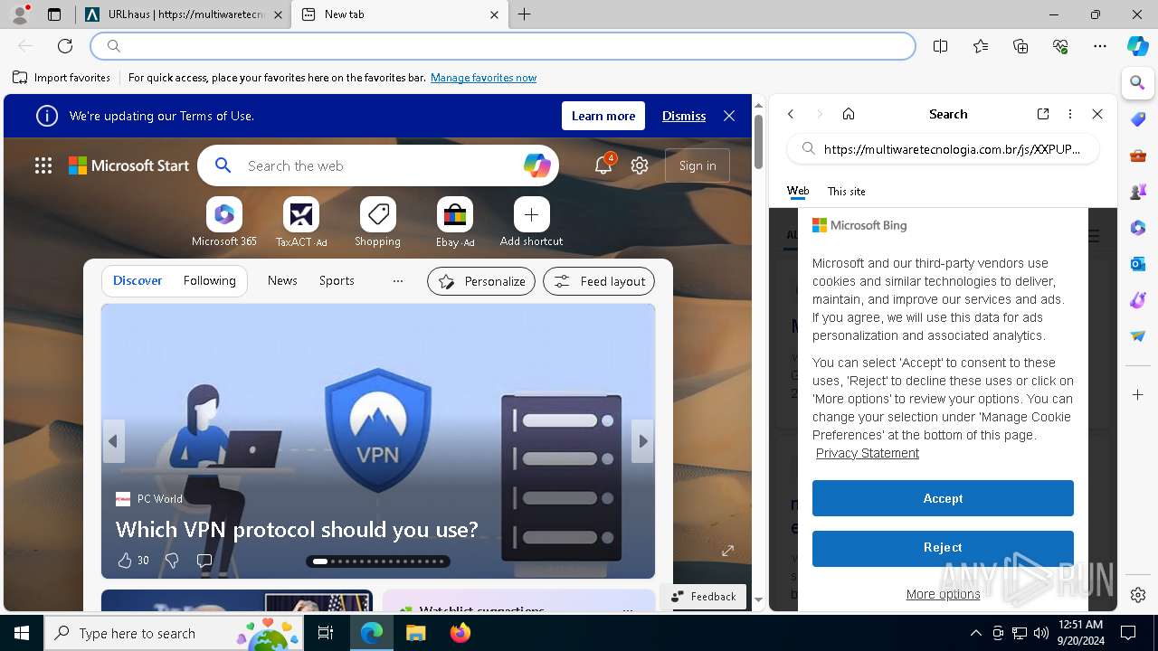Focus the browser address bar
This screenshot has height=651, width=1158.
(x=503, y=46)
